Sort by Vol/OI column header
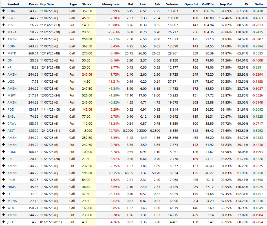Image resolution: width=267 pixels, height=226 pixels. tap(208, 4)
